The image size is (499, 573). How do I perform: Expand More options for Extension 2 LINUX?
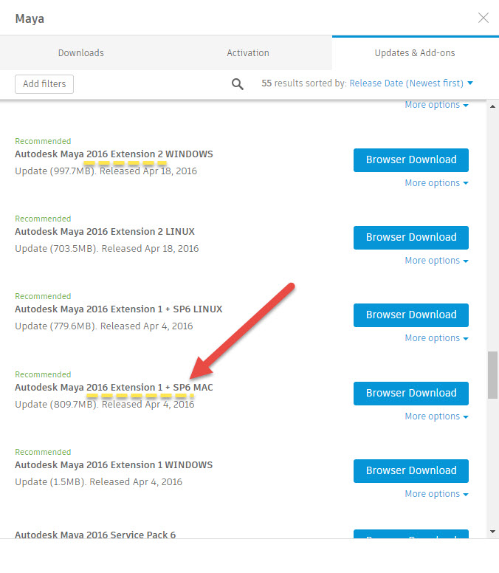436,261
